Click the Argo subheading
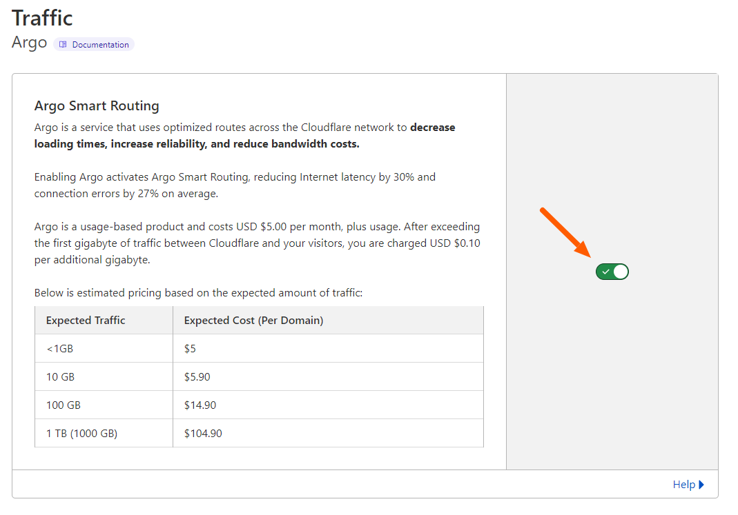 pyautogui.click(x=30, y=43)
